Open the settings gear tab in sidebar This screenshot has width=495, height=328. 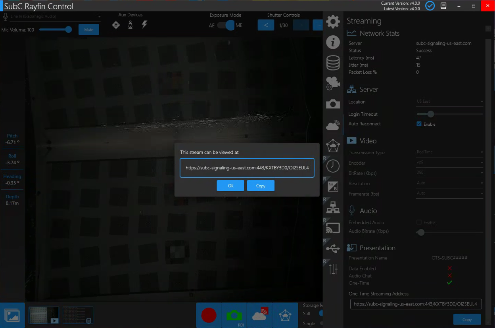pos(333,21)
